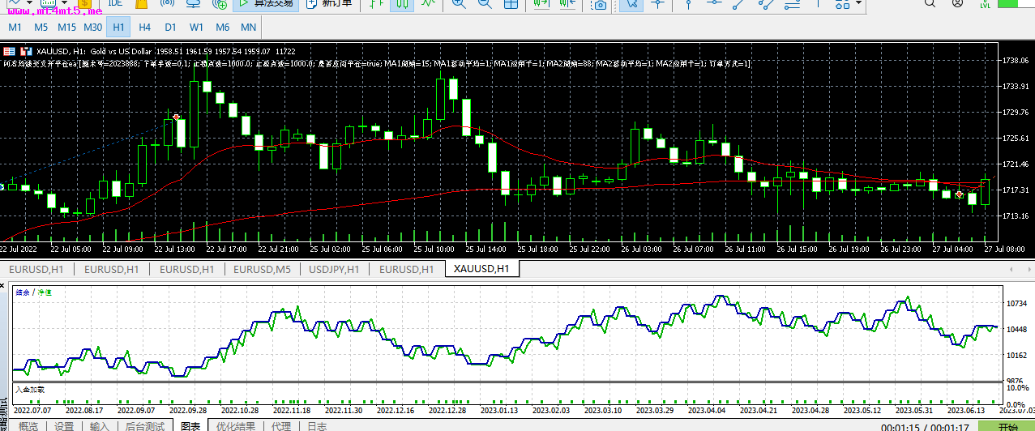Image resolution: width=1035 pixels, height=431 pixels.
Task: Open the IDE MetaEditor toolbar button
Action: pyautogui.click(x=115, y=4)
